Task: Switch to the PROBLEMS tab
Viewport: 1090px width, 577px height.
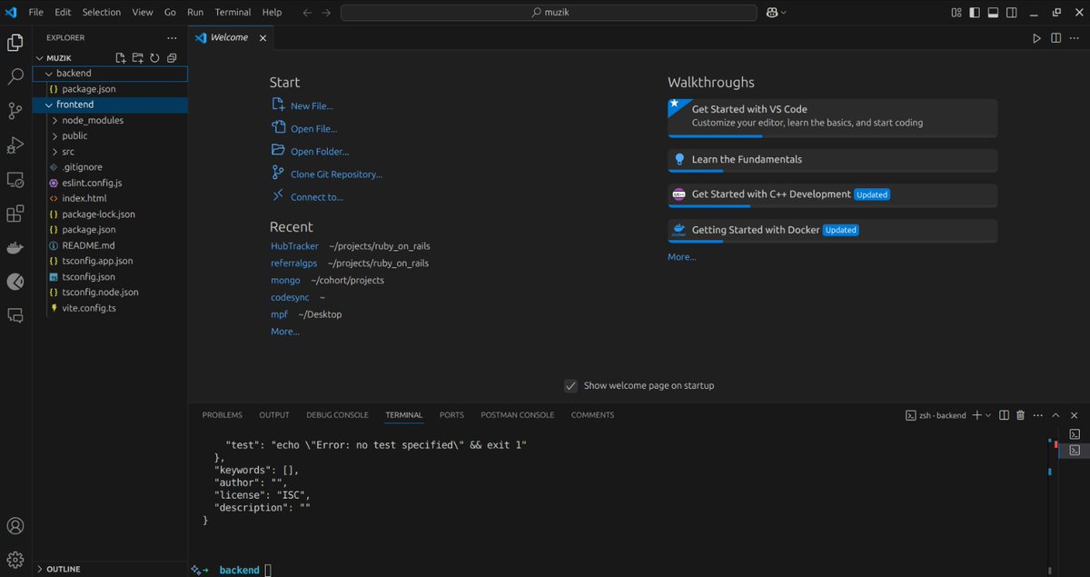Action: click(223, 415)
